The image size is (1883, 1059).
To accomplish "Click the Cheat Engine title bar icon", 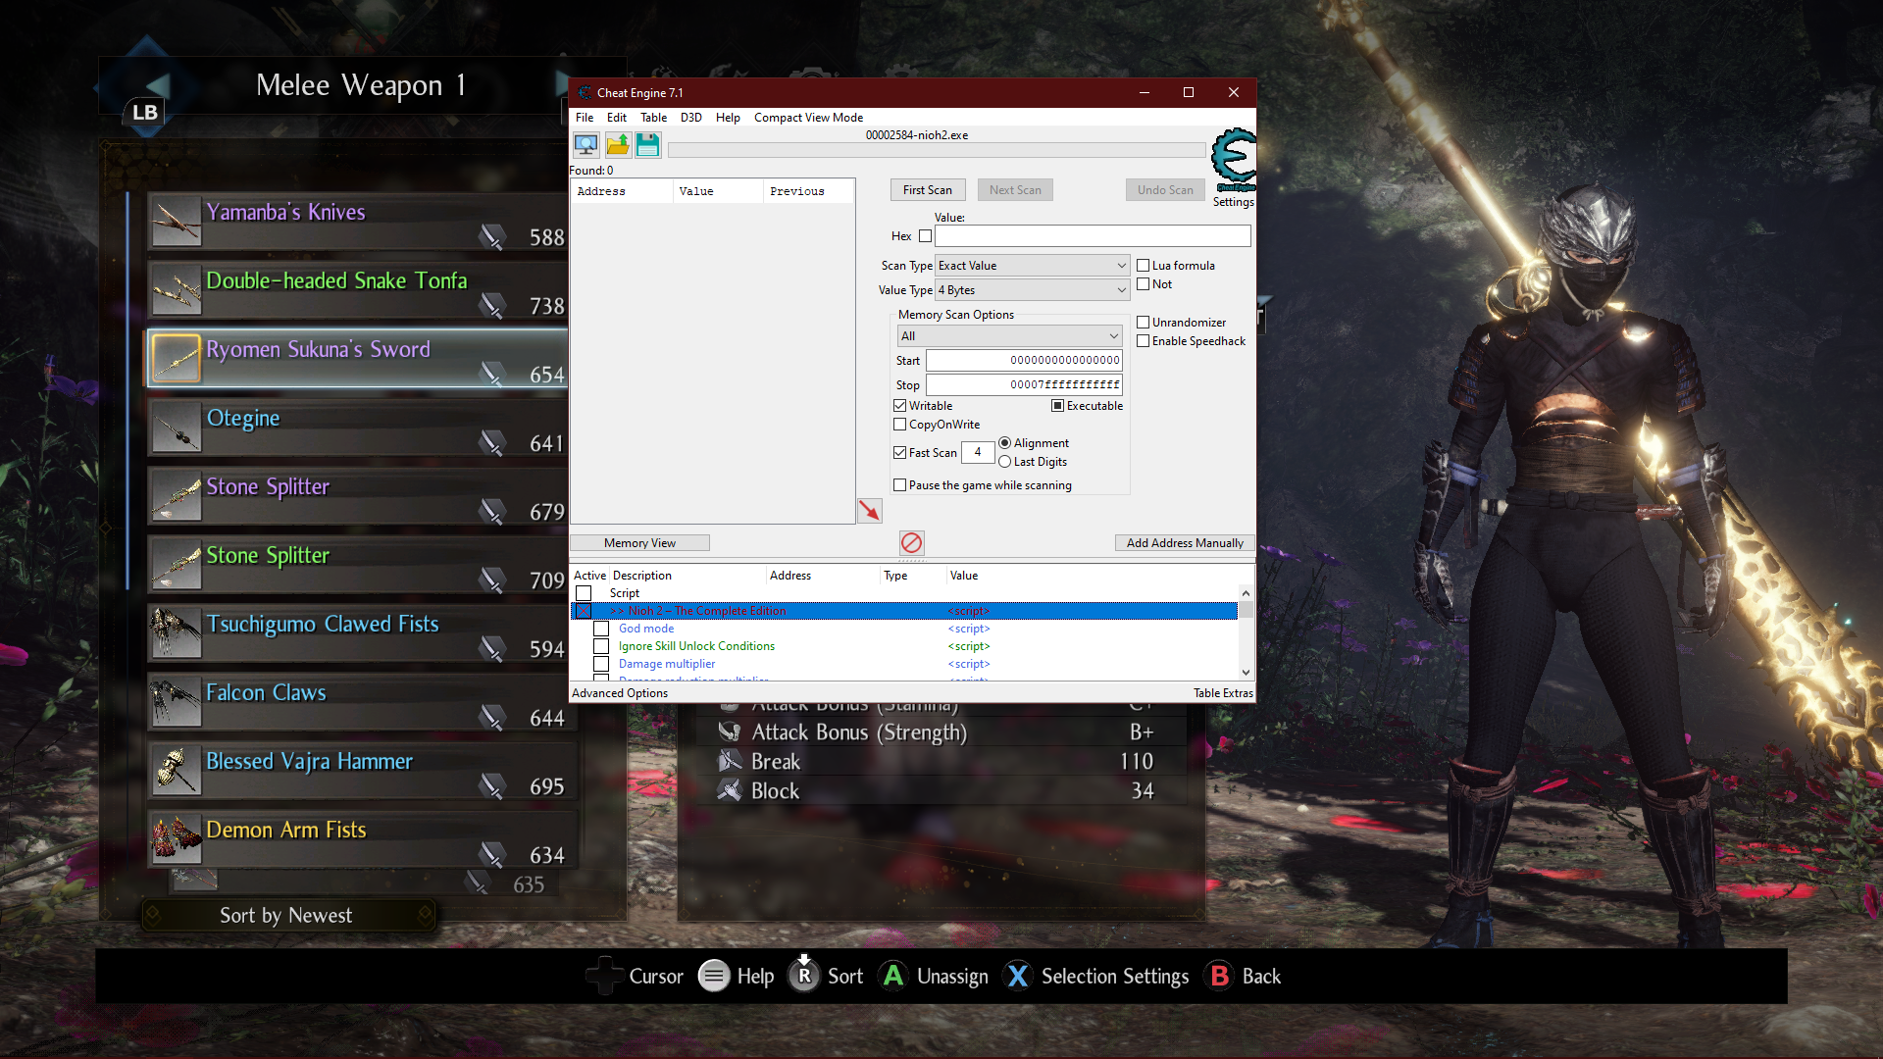I will coord(585,92).
